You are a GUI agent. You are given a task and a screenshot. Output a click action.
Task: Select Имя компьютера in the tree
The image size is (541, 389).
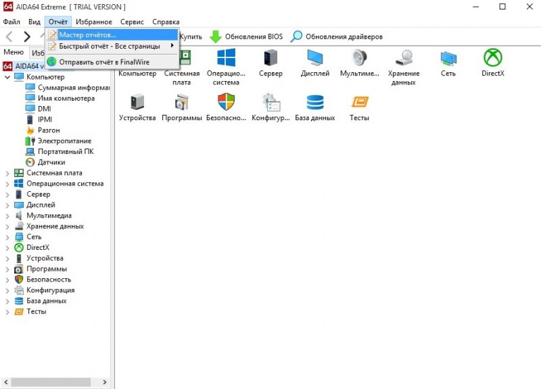(x=66, y=98)
